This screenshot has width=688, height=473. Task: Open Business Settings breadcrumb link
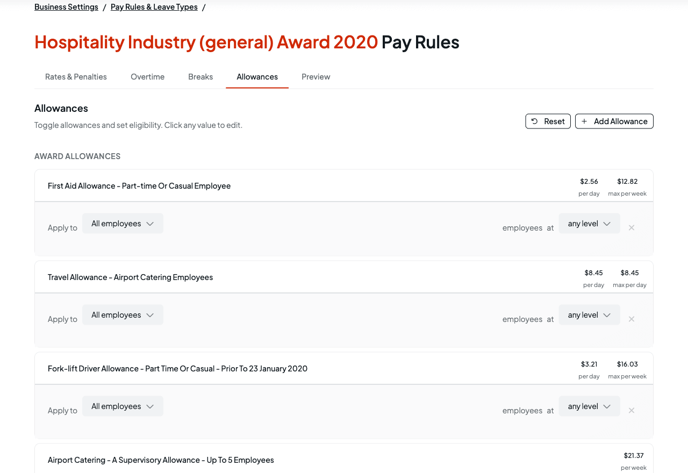tap(66, 7)
